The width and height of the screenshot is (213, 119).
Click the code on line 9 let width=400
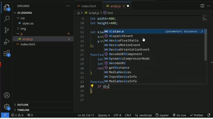point(103,19)
